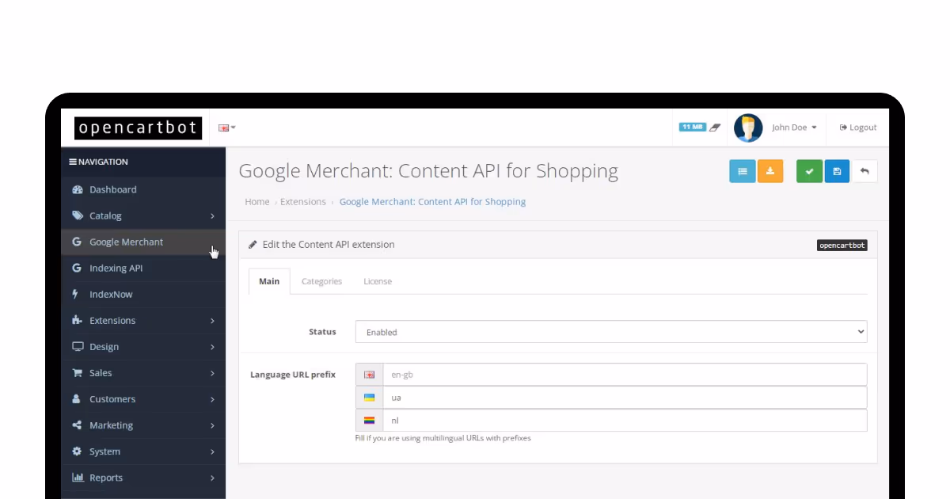950x499 pixels.
Task: Go to Home in the breadcrumb
Action: point(256,202)
